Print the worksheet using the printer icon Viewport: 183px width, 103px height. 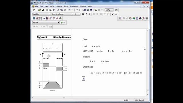(x=47, y=10)
